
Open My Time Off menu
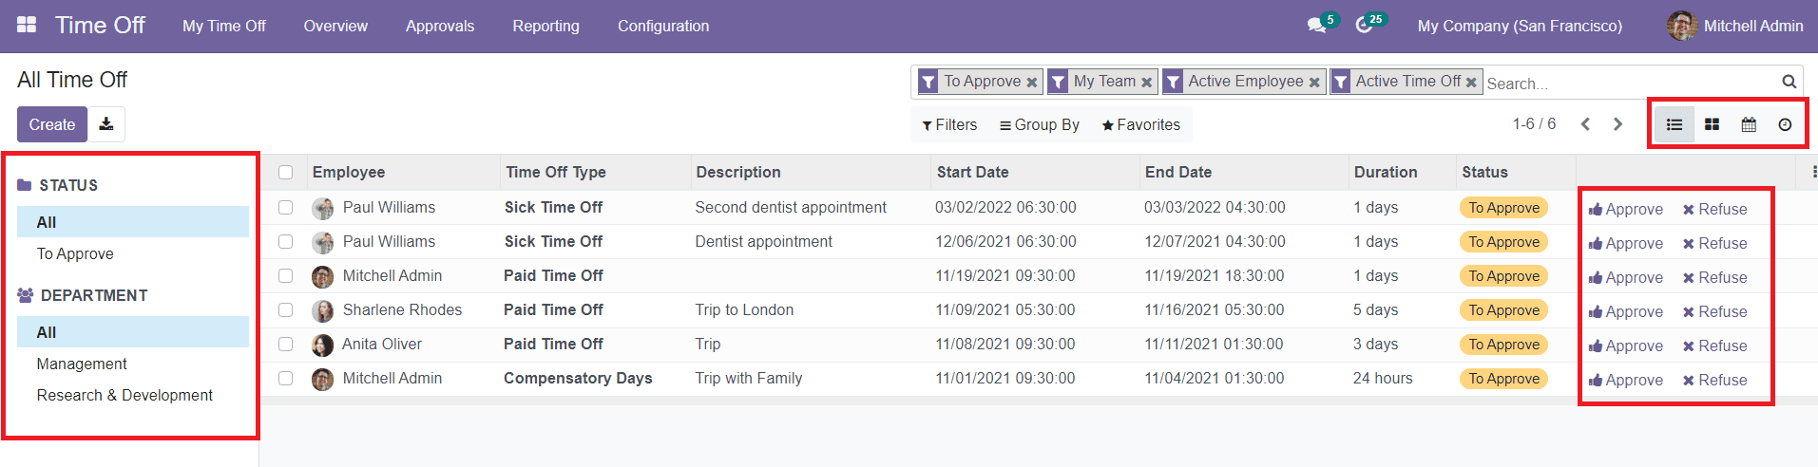pyautogui.click(x=224, y=26)
